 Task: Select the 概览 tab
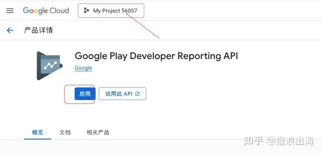38,132
